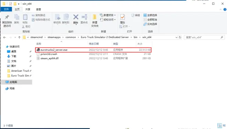Image resolution: width=227 pixels, height=129 pixels.
Task: Sort by Date modified (修改日期) column
Action: click(94, 44)
